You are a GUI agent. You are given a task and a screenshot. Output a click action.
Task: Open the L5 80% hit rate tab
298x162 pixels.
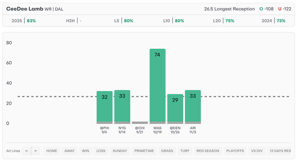(x=124, y=21)
